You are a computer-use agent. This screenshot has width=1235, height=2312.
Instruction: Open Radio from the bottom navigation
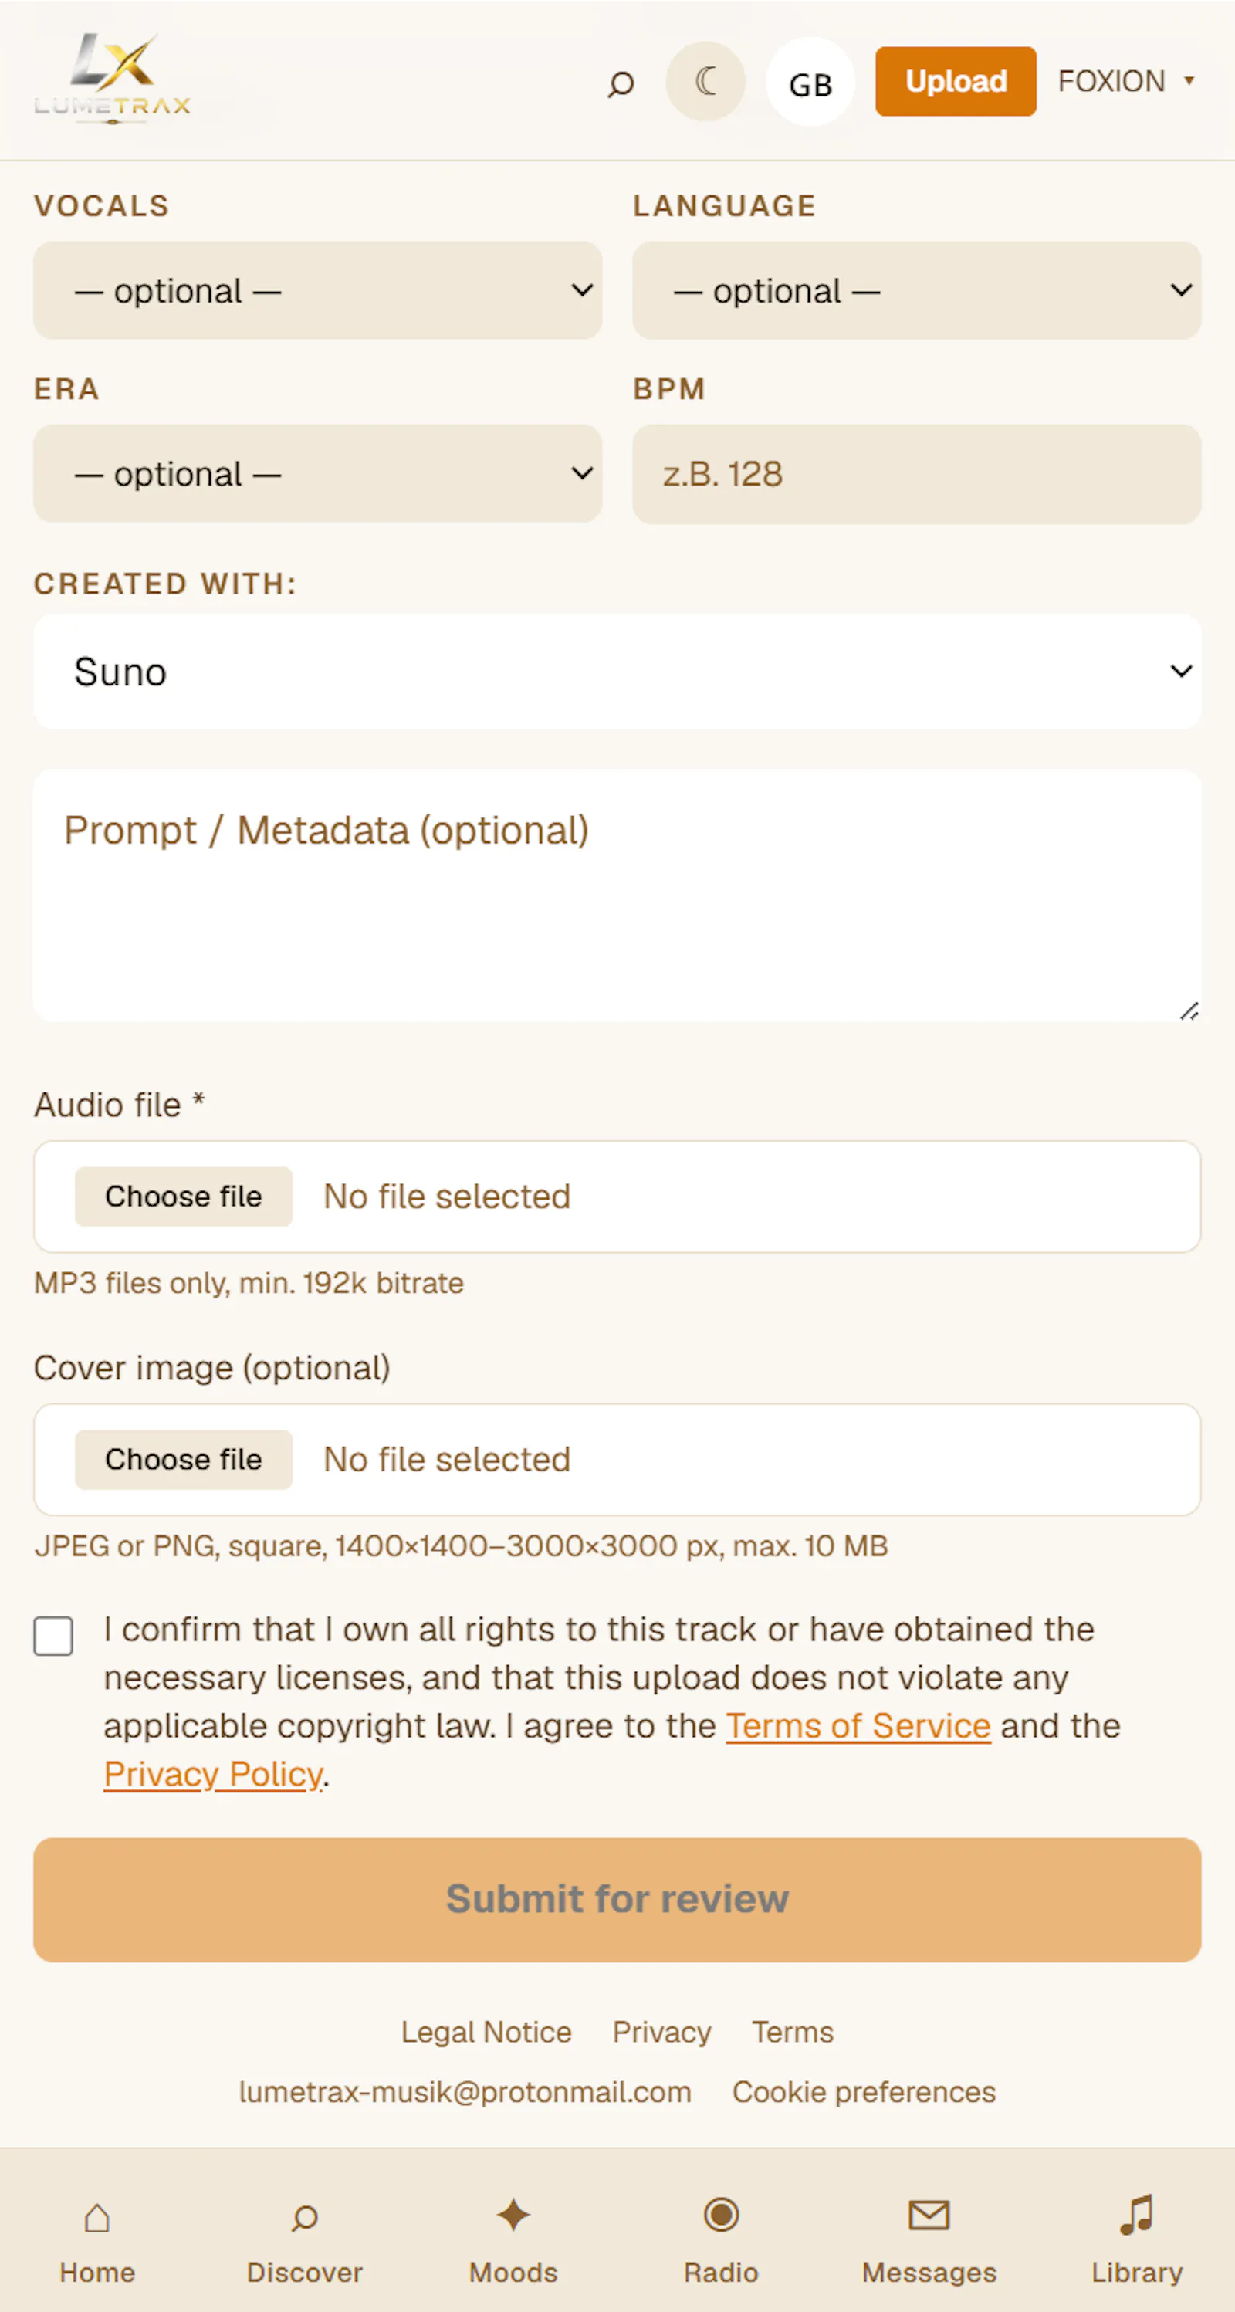721,2240
